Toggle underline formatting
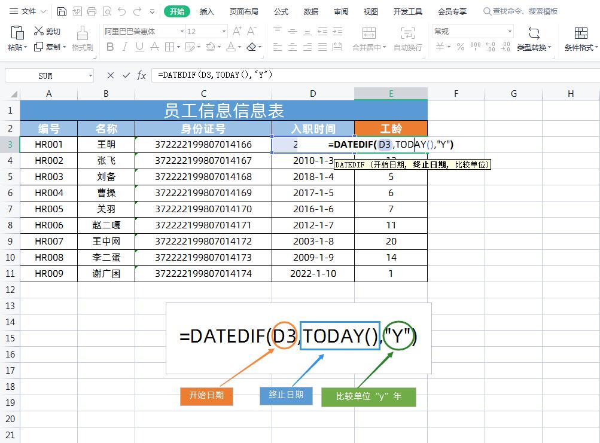The image size is (600, 443). [x=139, y=46]
